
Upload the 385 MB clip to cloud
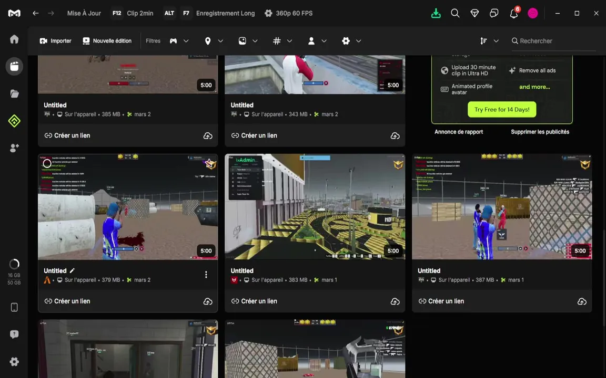pyautogui.click(x=208, y=136)
